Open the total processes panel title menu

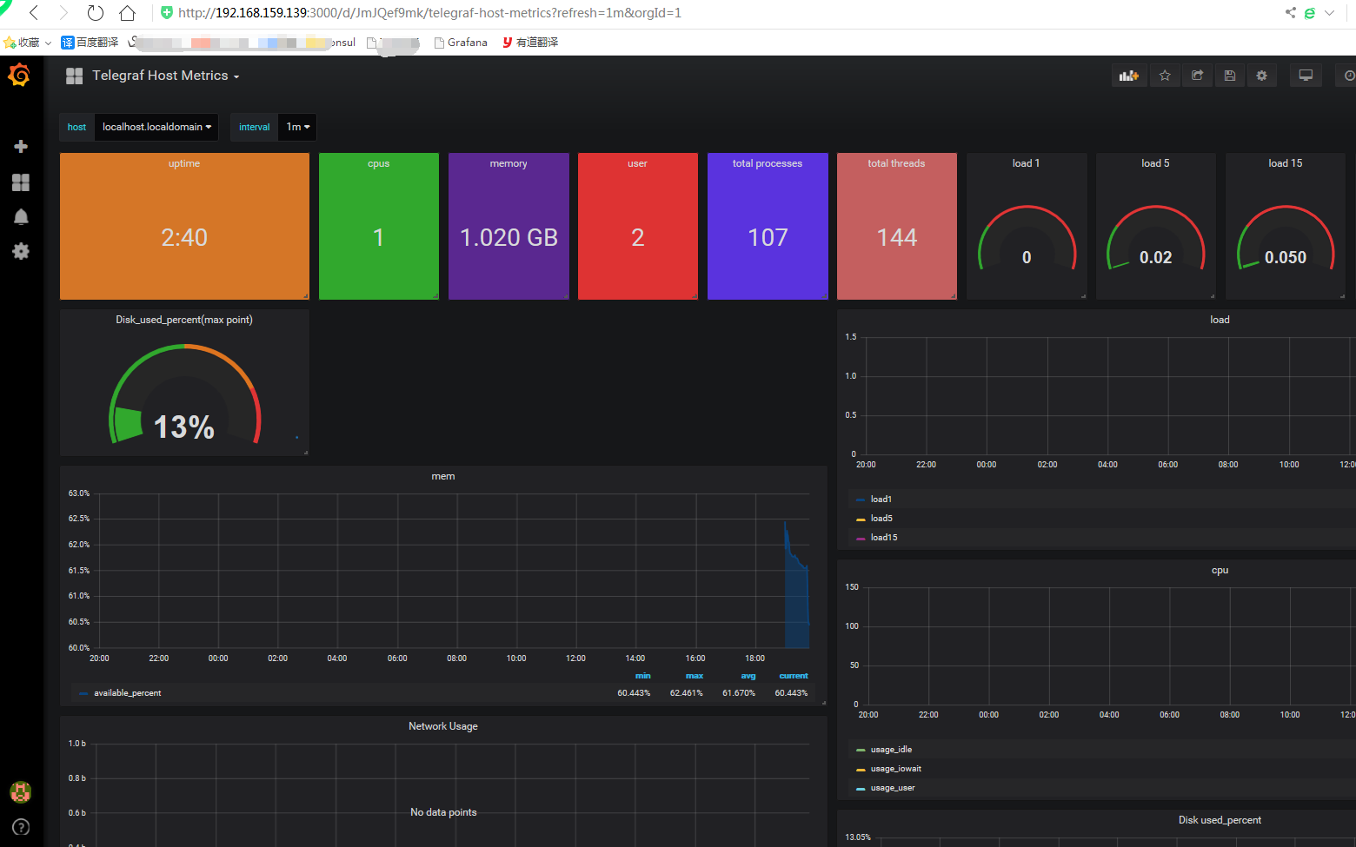pos(768,163)
